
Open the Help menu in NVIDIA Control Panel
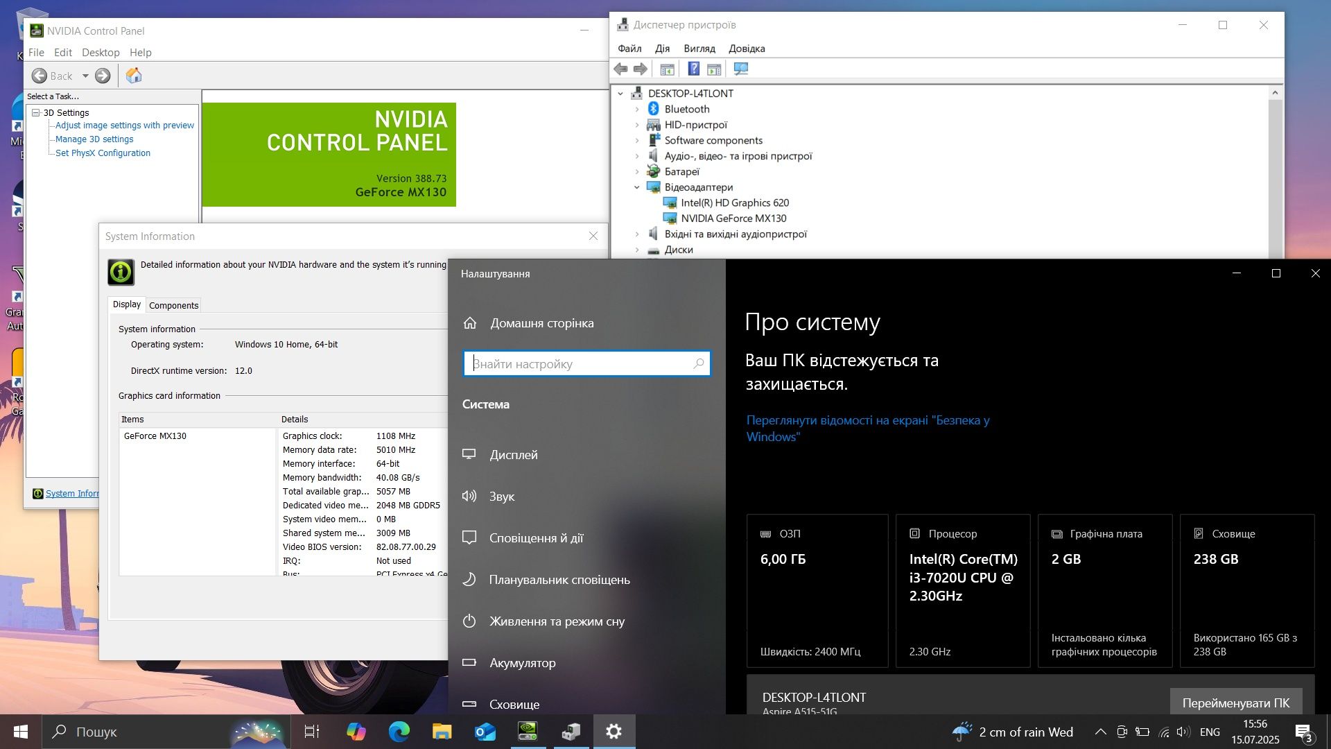tap(140, 52)
